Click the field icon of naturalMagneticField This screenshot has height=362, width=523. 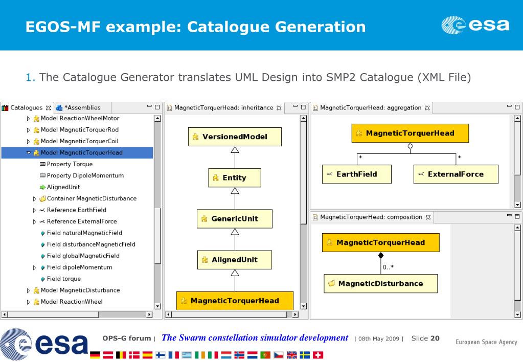[x=43, y=233]
